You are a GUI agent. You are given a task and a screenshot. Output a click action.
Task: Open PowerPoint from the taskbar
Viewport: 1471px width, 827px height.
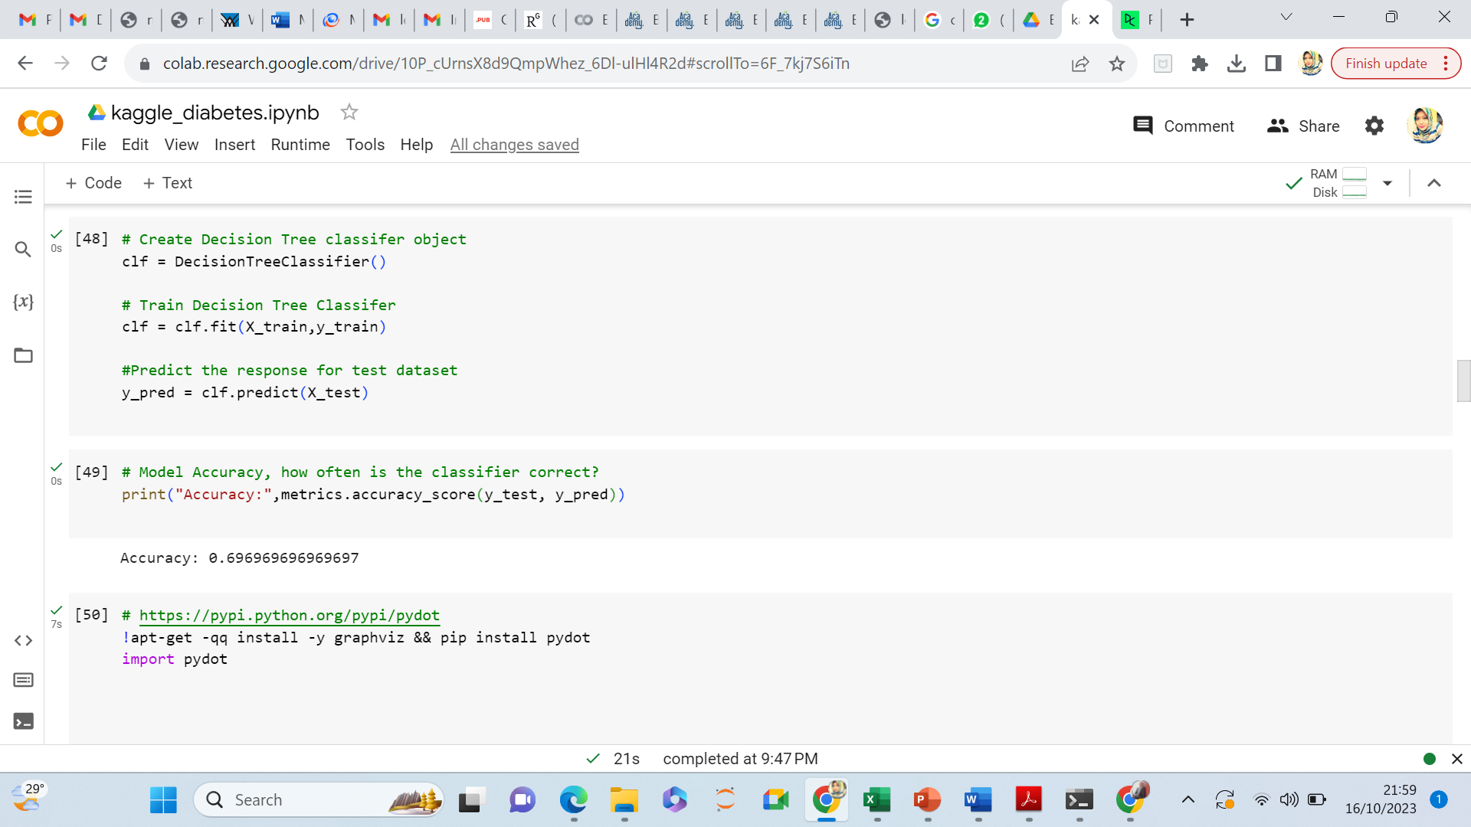tap(927, 800)
